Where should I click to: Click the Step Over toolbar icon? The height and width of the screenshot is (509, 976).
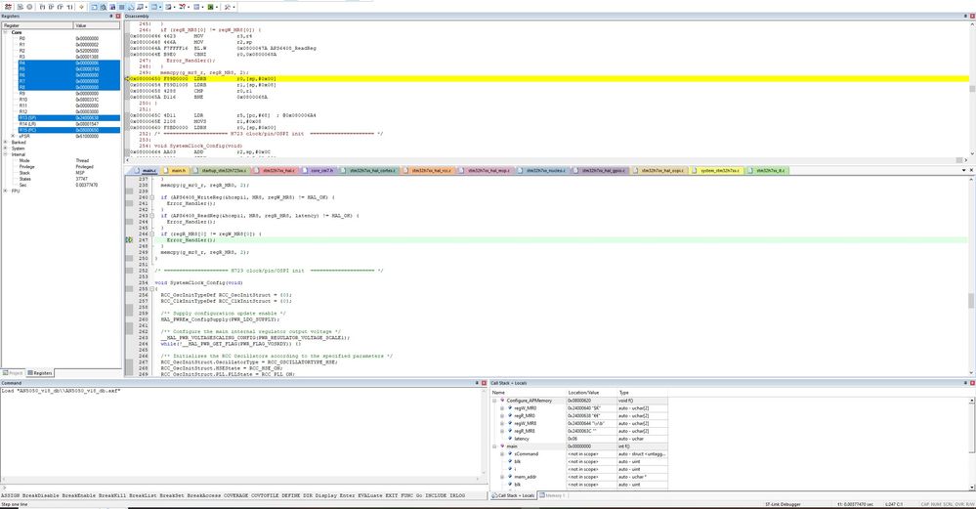[x=51, y=7]
